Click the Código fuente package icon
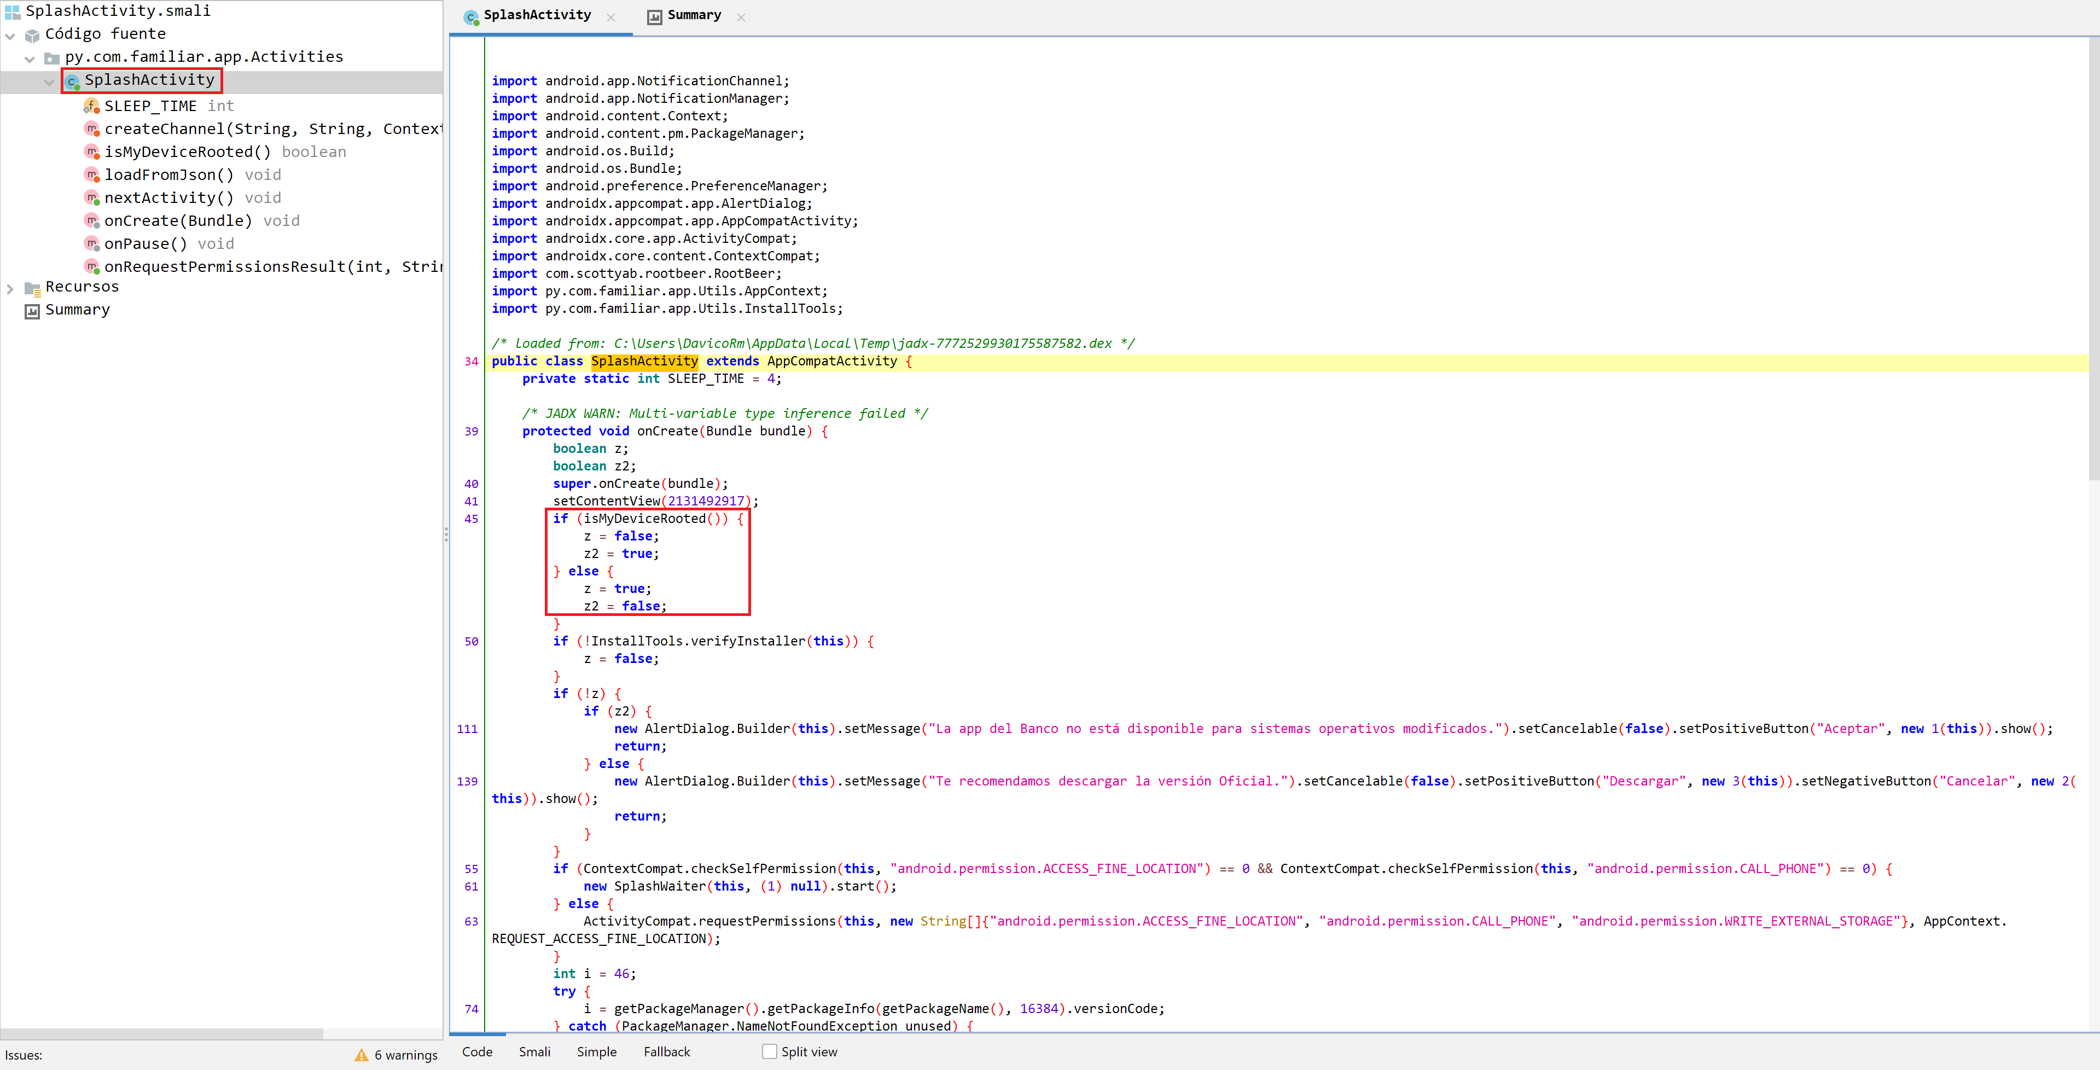The height and width of the screenshot is (1070, 2100). coord(33,34)
